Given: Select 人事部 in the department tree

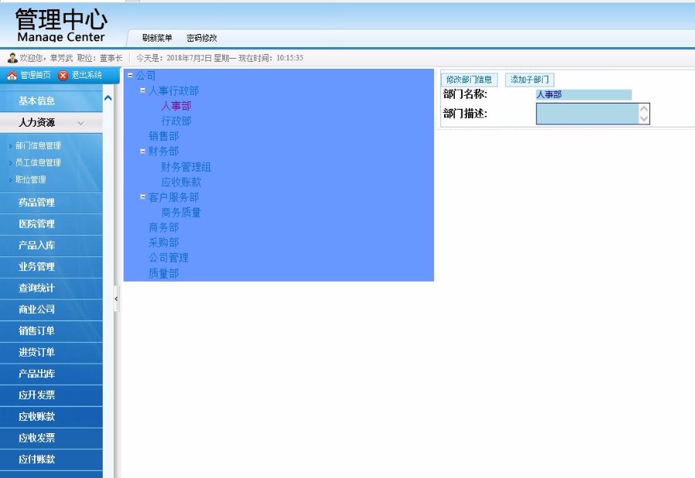Looking at the screenshot, I should [x=175, y=107].
